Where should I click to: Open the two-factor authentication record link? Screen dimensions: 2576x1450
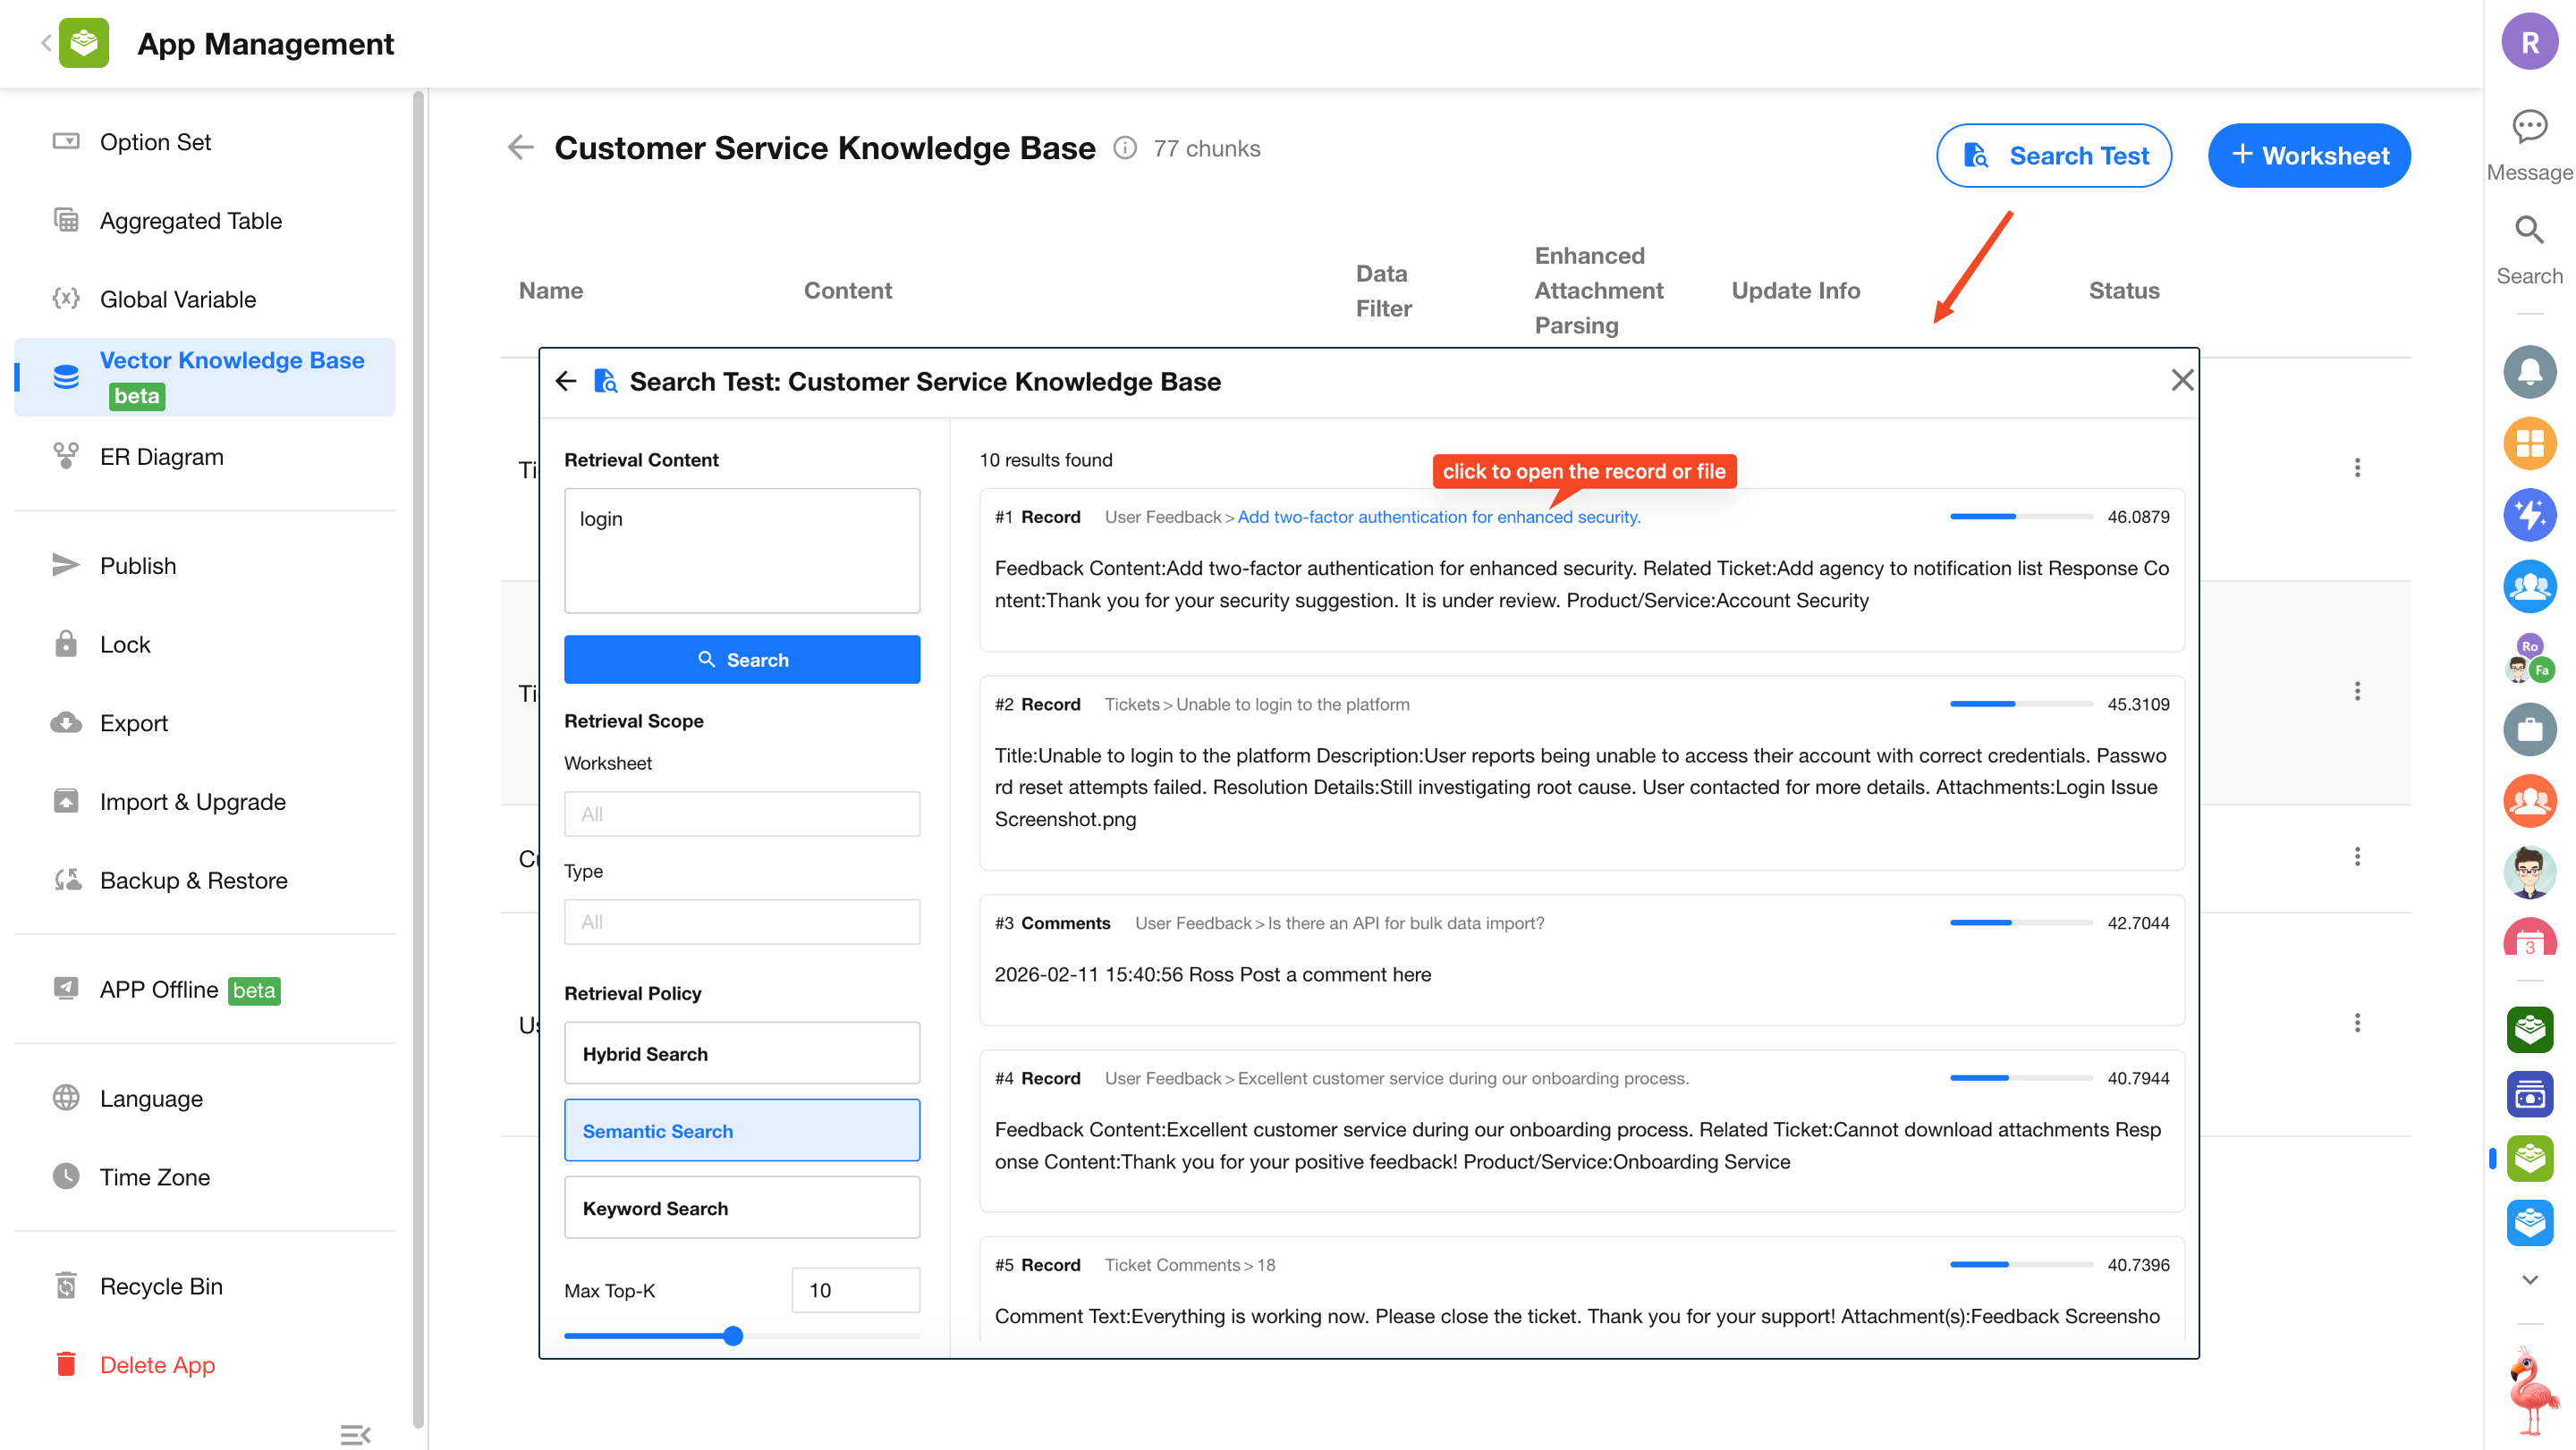point(1438,517)
